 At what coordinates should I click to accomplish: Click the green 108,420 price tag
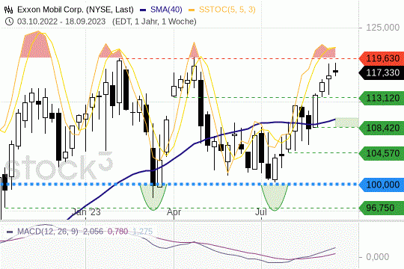(382, 128)
